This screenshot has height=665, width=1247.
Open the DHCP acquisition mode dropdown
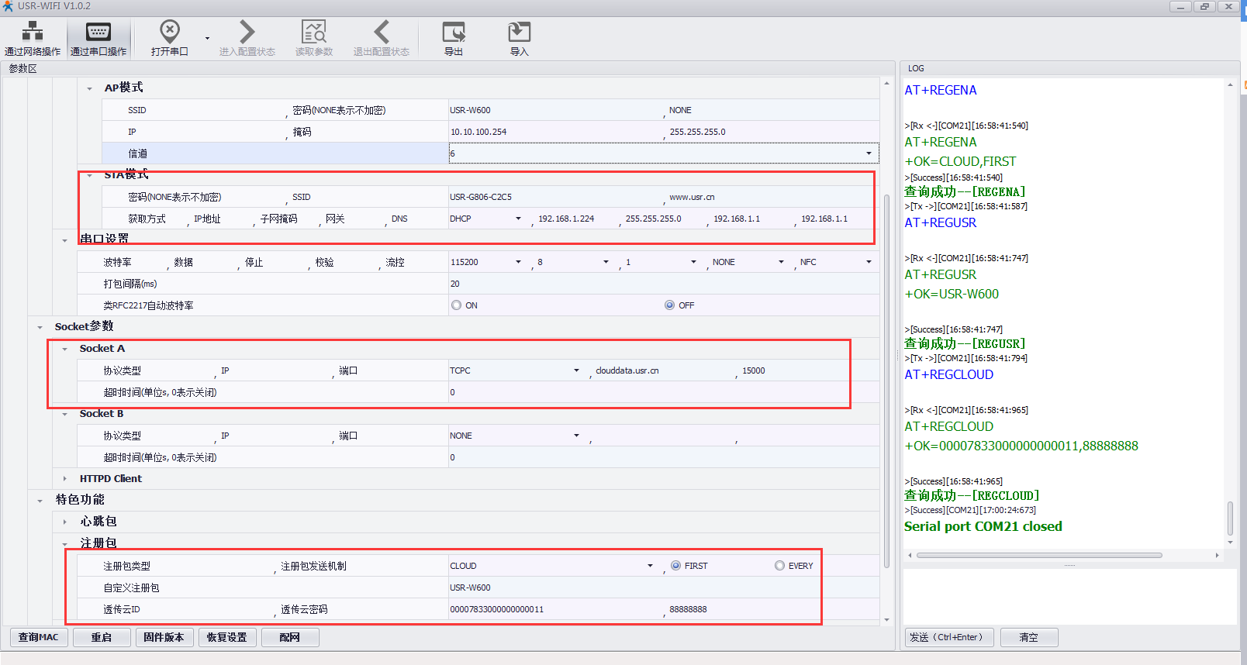tap(518, 219)
